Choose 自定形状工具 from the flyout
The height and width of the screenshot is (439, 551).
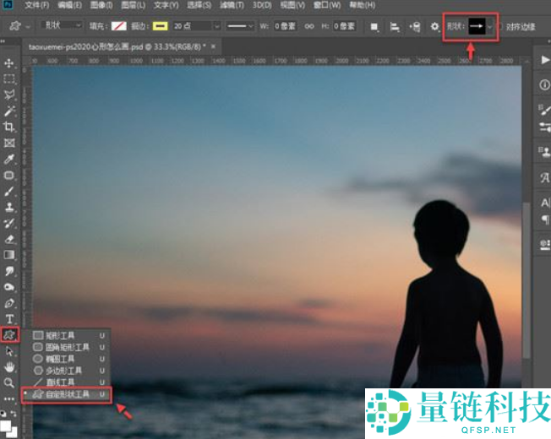[66, 395]
